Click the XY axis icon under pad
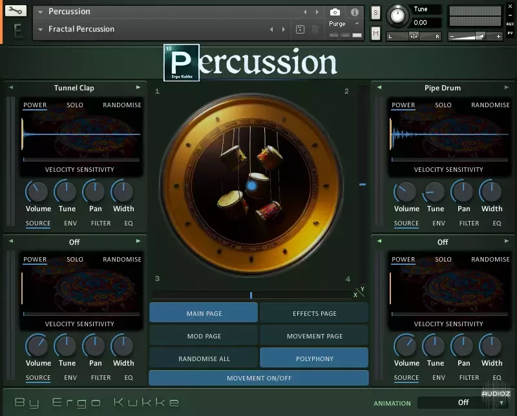 [x=359, y=292]
